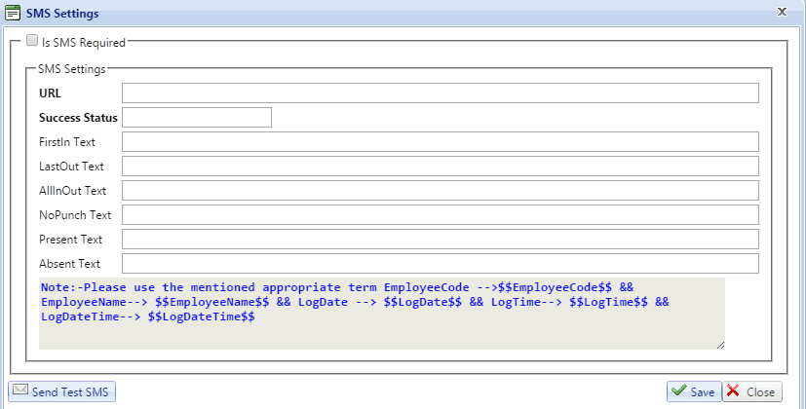The height and width of the screenshot is (409, 806).
Task: Focus the NoPunch Text input field
Action: [x=440, y=215]
